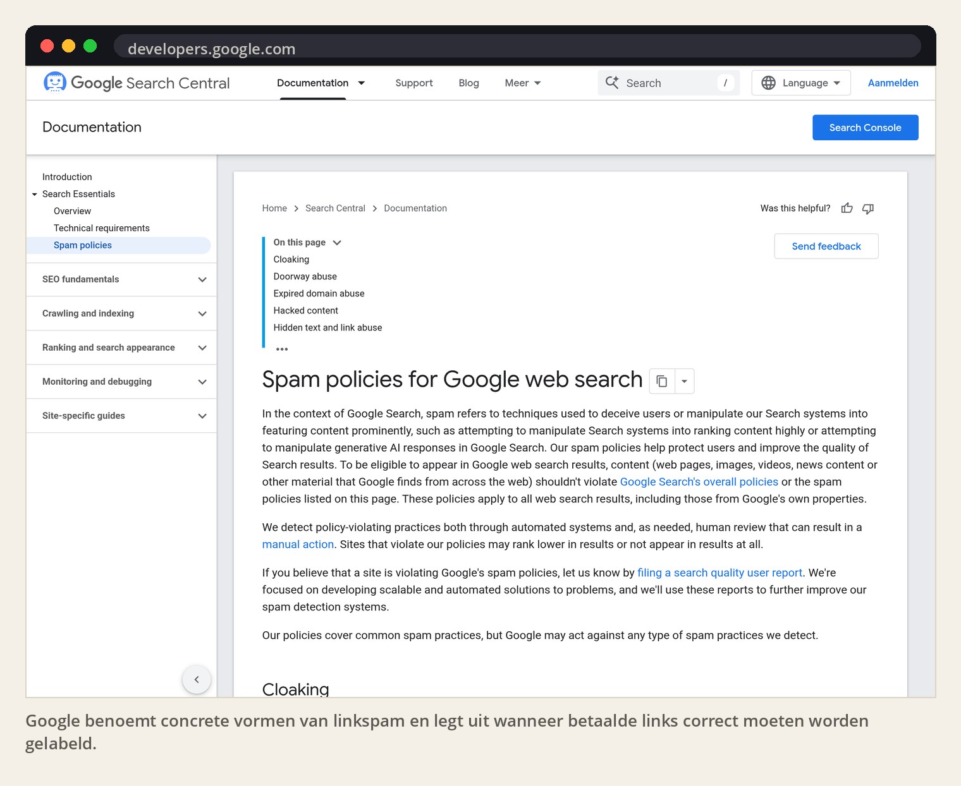This screenshot has width=961, height=786.
Task: Click the Send feedback button
Action: click(x=826, y=246)
